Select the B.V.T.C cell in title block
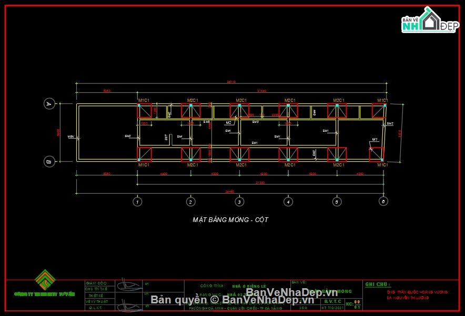Viewport: 465px width, 316px height. 332,302
